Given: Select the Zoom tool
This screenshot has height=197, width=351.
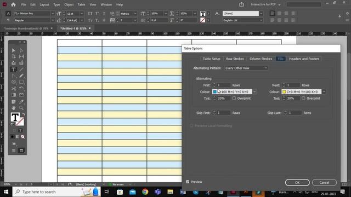Looking at the screenshot, I should (21, 108).
